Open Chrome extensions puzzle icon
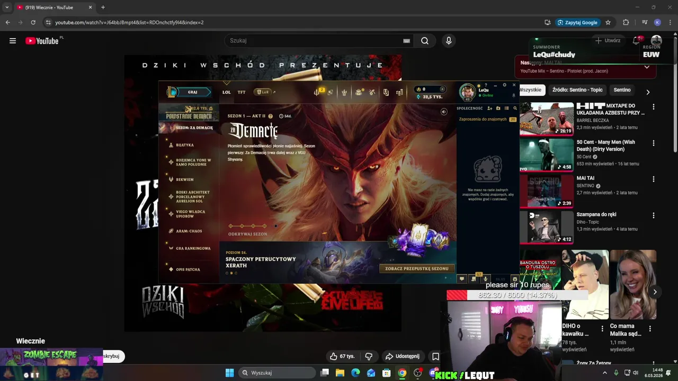The height and width of the screenshot is (381, 678). tap(626, 22)
